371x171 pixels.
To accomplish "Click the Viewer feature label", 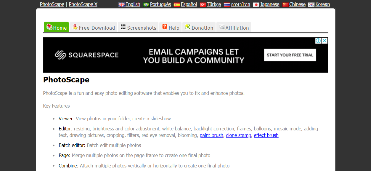I will tap(67, 119).
